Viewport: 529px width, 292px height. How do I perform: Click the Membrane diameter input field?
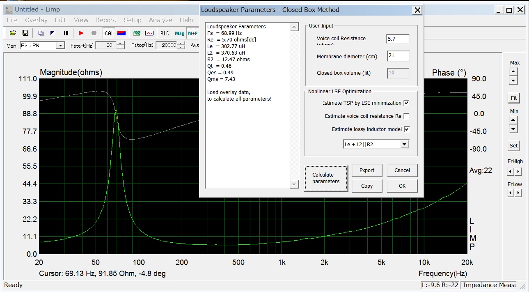[x=398, y=56]
